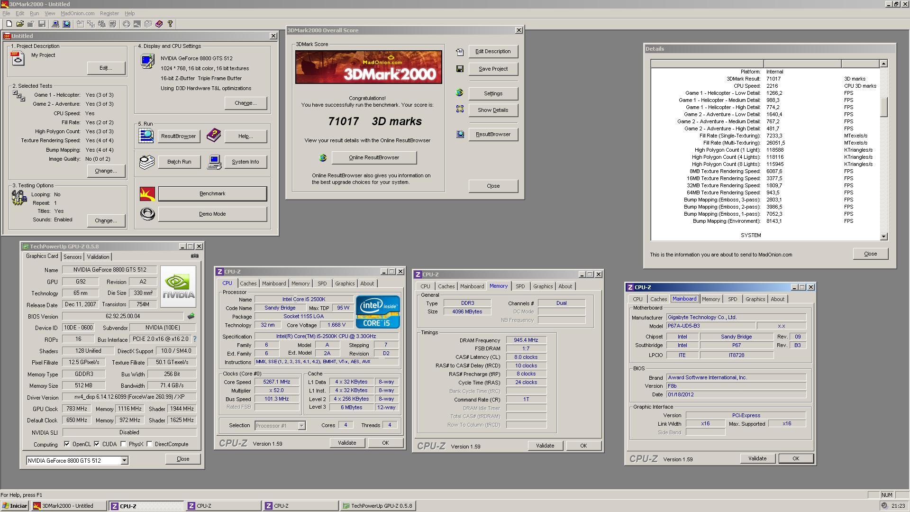Open SPD tab in the Memory CPU-Z window

coord(520,286)
